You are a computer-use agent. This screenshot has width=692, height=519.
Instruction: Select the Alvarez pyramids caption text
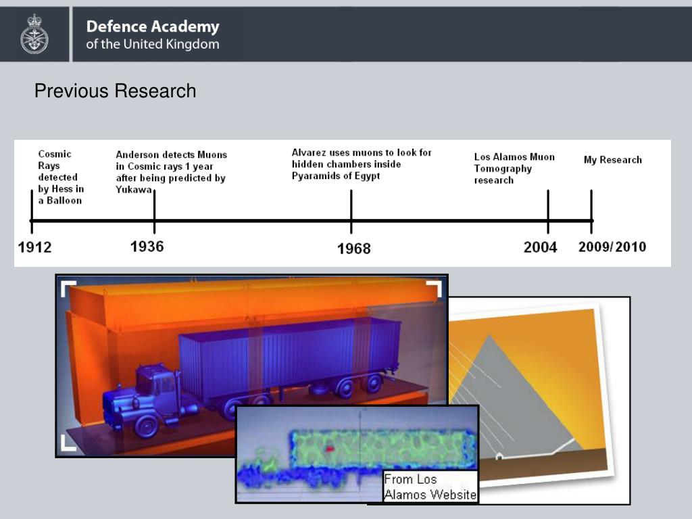tap(362, 164)
